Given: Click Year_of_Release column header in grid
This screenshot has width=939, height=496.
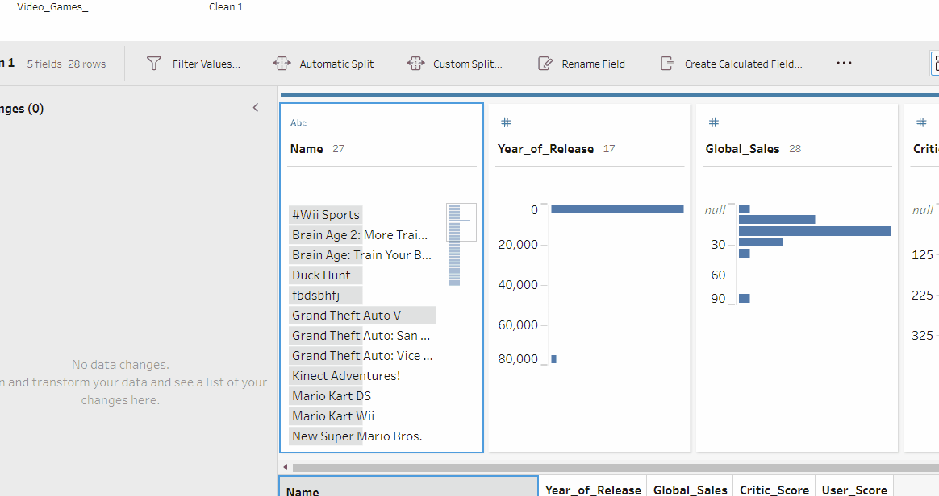Looking at the screenshot, I should pyautogui.click(x=593, y=486).
